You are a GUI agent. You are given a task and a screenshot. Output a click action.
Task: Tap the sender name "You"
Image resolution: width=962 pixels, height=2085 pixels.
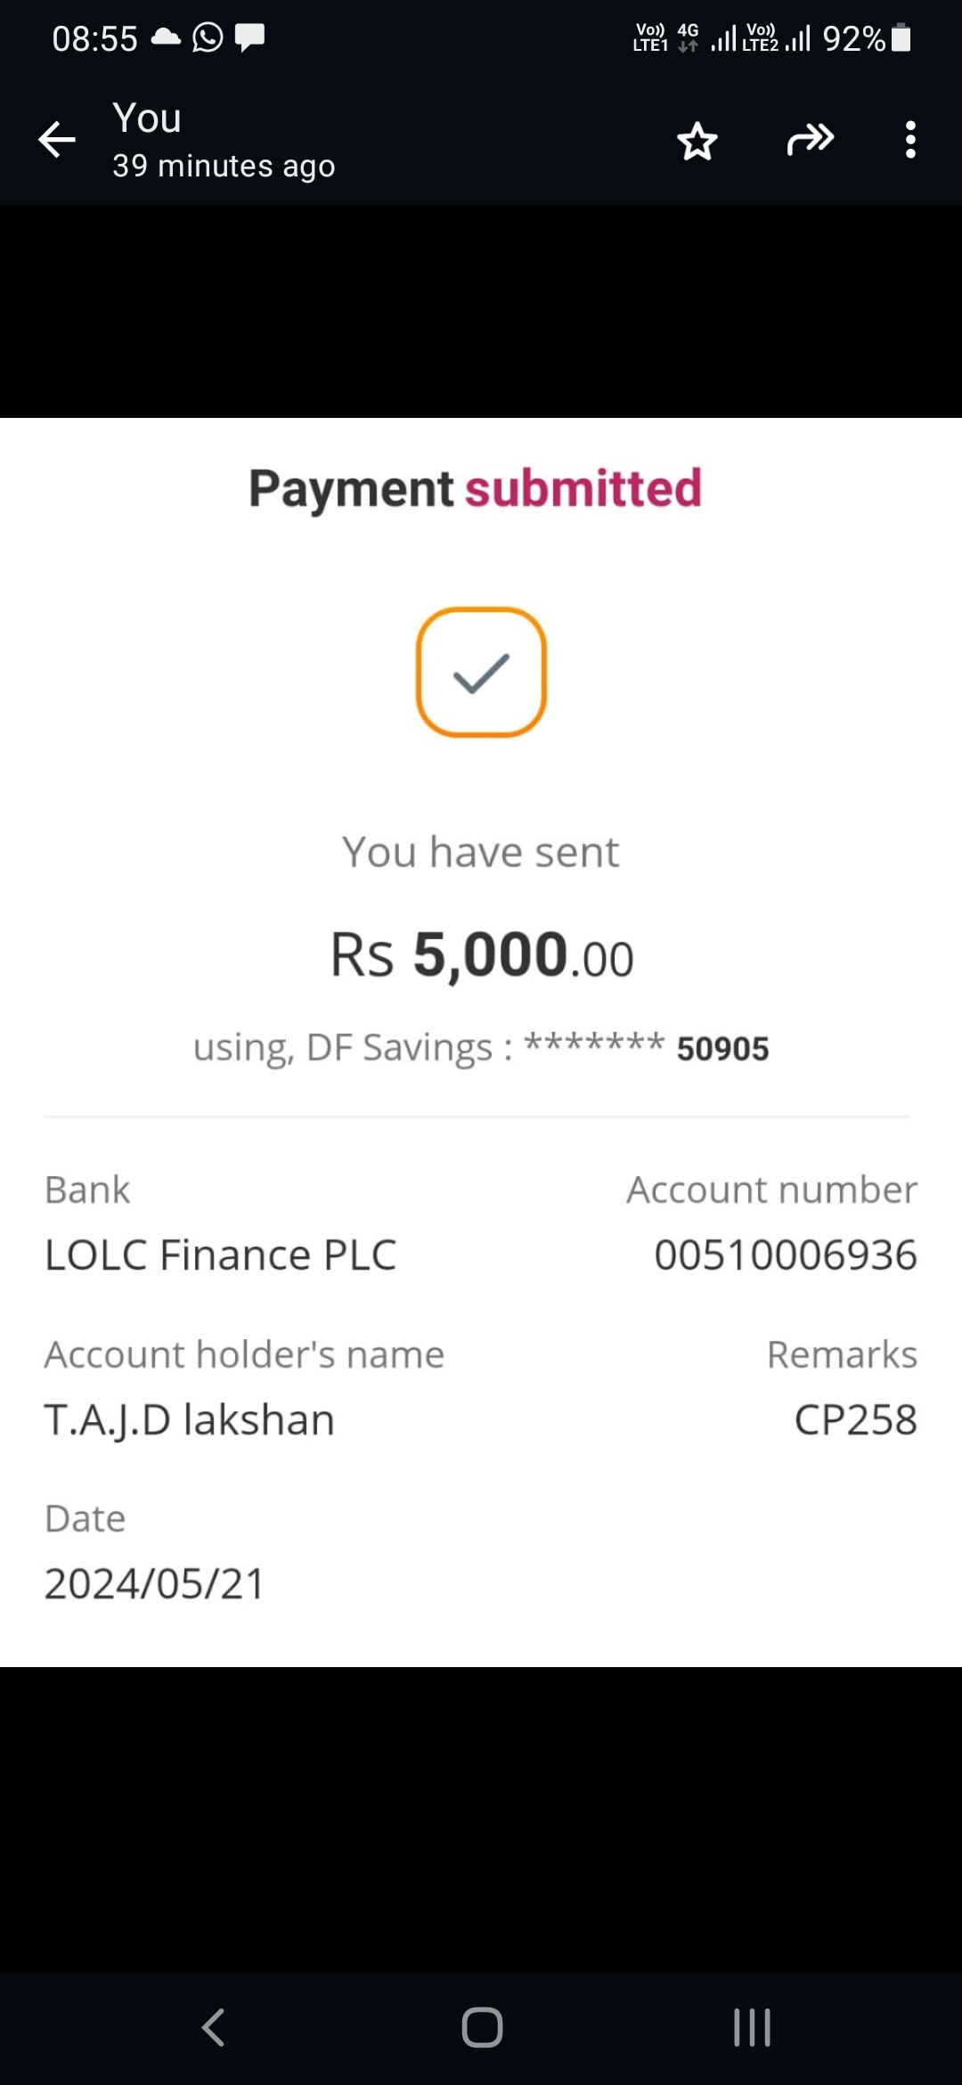pos(147,119)
